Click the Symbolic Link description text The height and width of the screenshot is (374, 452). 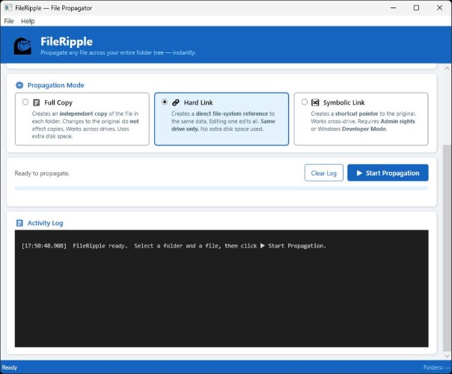point(363,121)
